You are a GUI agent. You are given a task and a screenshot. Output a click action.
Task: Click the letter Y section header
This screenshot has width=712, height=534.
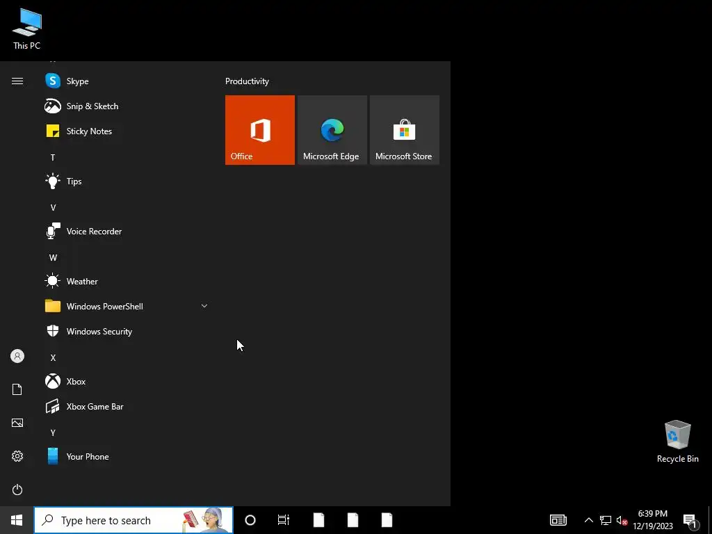pyautogui.click(x=53, y=432)
